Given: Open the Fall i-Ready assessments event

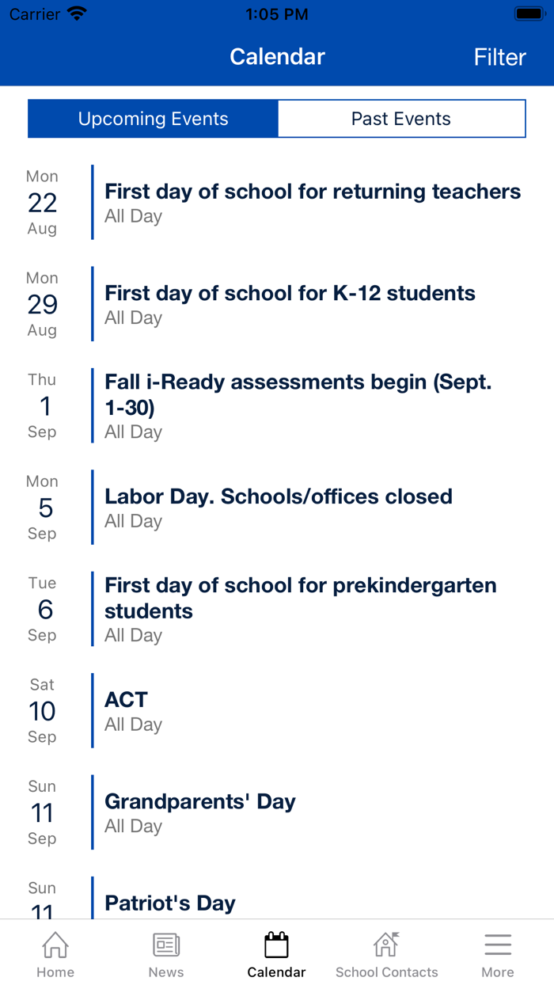Looking at the screenshot, I should (x=299, y=405).
